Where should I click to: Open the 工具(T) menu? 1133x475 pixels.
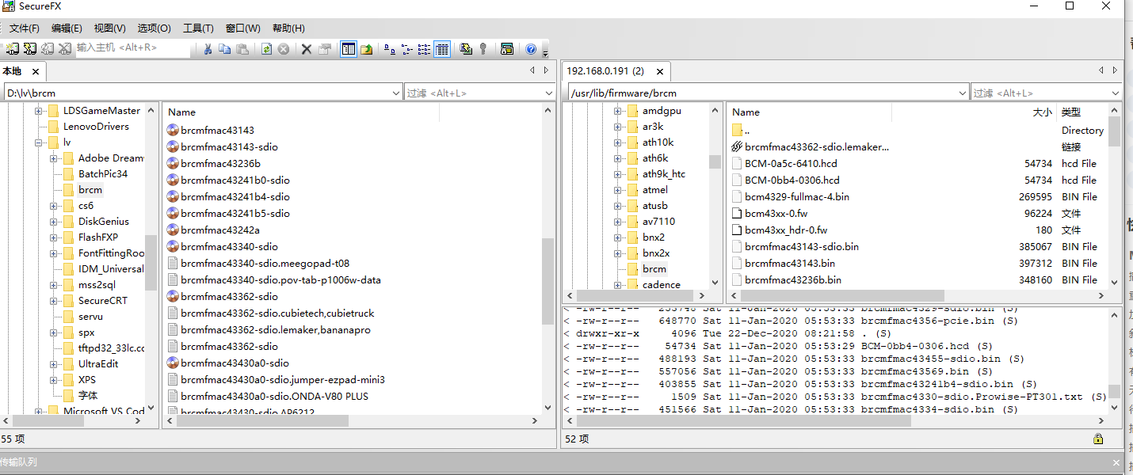click(198, 28)
